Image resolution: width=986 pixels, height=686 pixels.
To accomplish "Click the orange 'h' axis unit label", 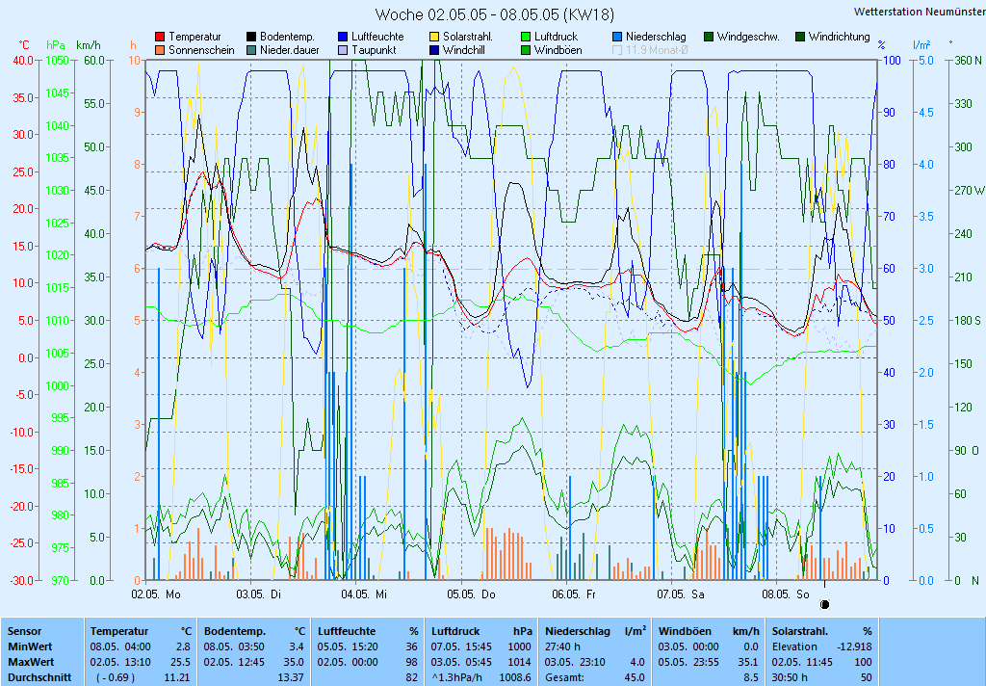I will (x=133, y=45).
